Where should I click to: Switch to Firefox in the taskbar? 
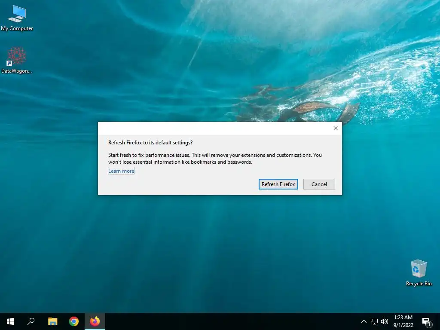(95, 321)
